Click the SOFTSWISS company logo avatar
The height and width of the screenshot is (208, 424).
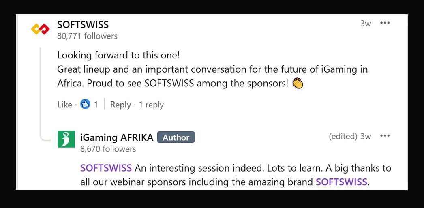pos(41,29)
